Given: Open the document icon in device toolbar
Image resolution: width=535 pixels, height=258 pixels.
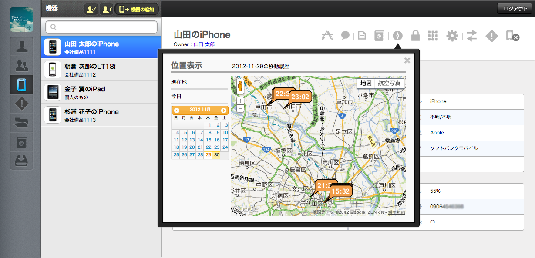Looking at the screenshot, I should (x=361, y=36).
